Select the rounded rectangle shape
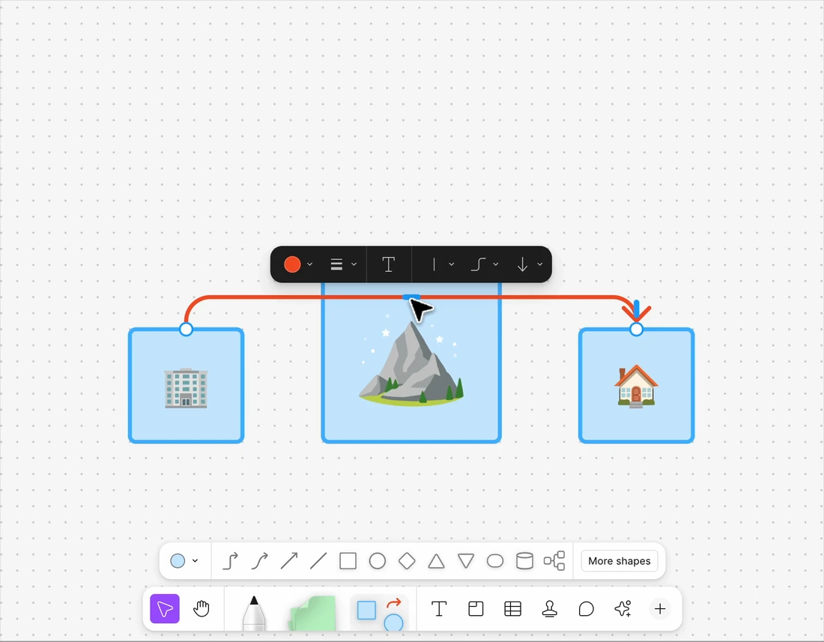 [495, 560]
